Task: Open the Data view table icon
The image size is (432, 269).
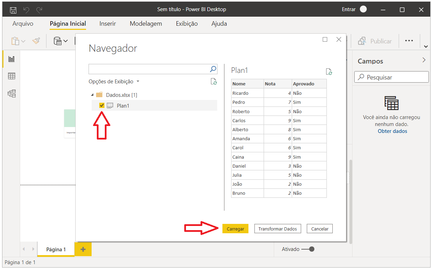Action: click(11, 76)
